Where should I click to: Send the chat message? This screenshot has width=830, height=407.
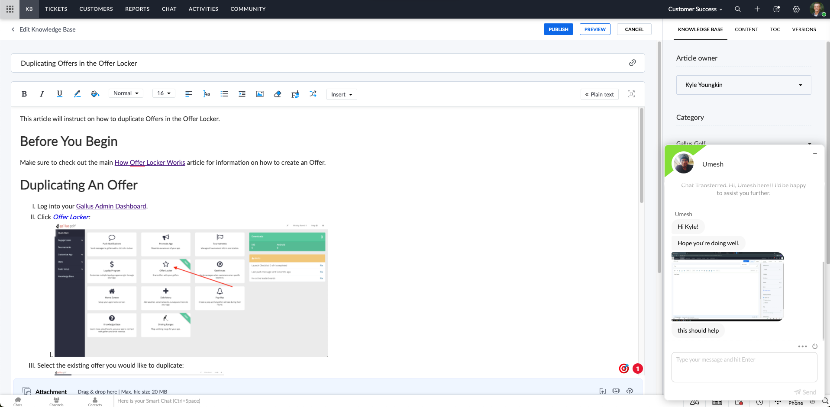(805, 392)
